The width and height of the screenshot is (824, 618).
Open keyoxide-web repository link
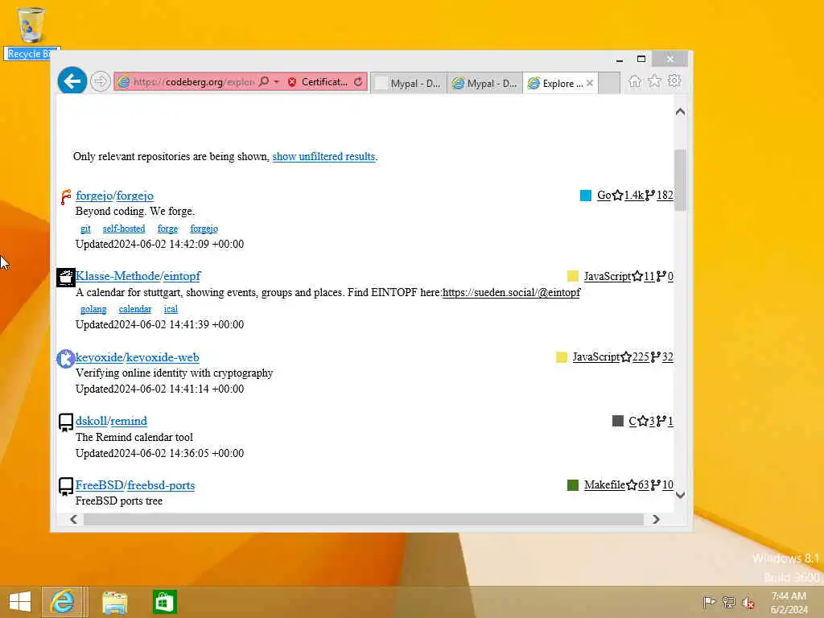pyautogui.click(x=163, y=357)
